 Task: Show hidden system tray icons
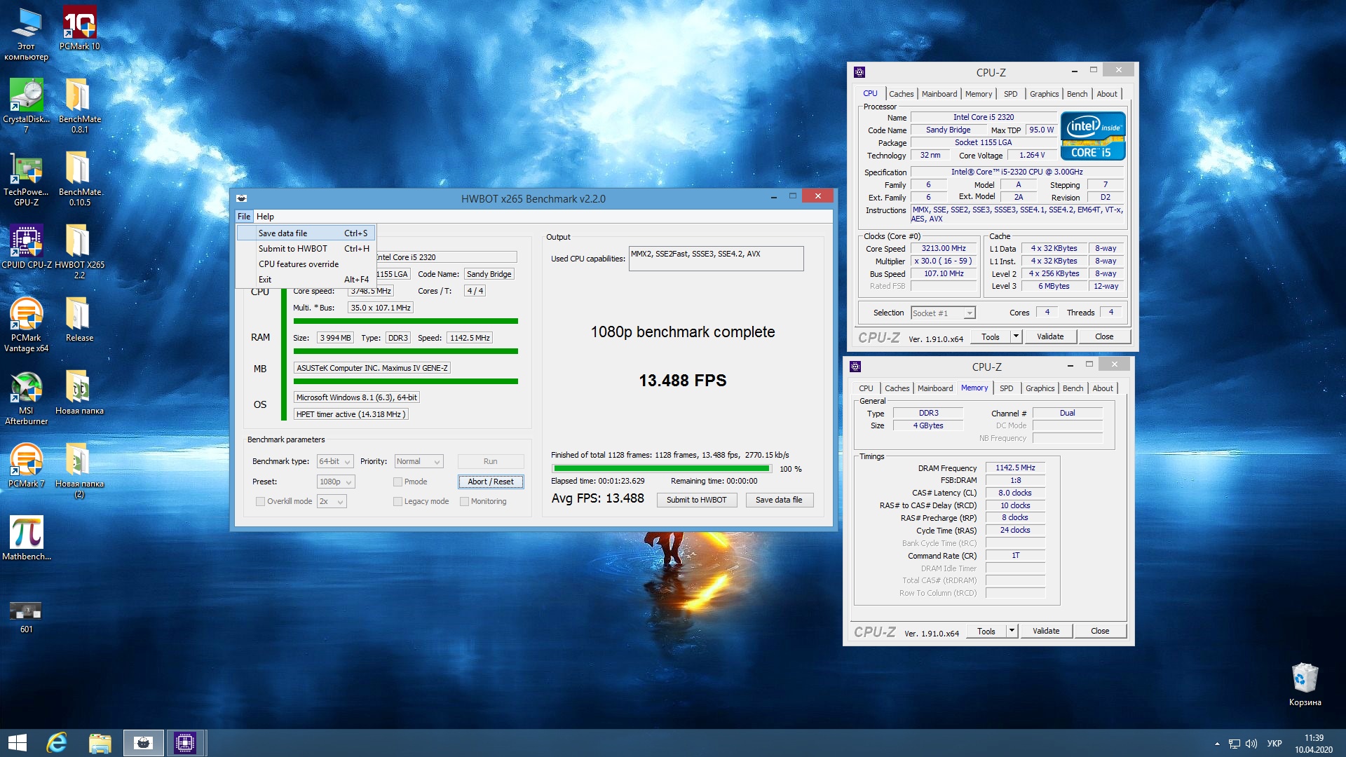coord(1217,744)
